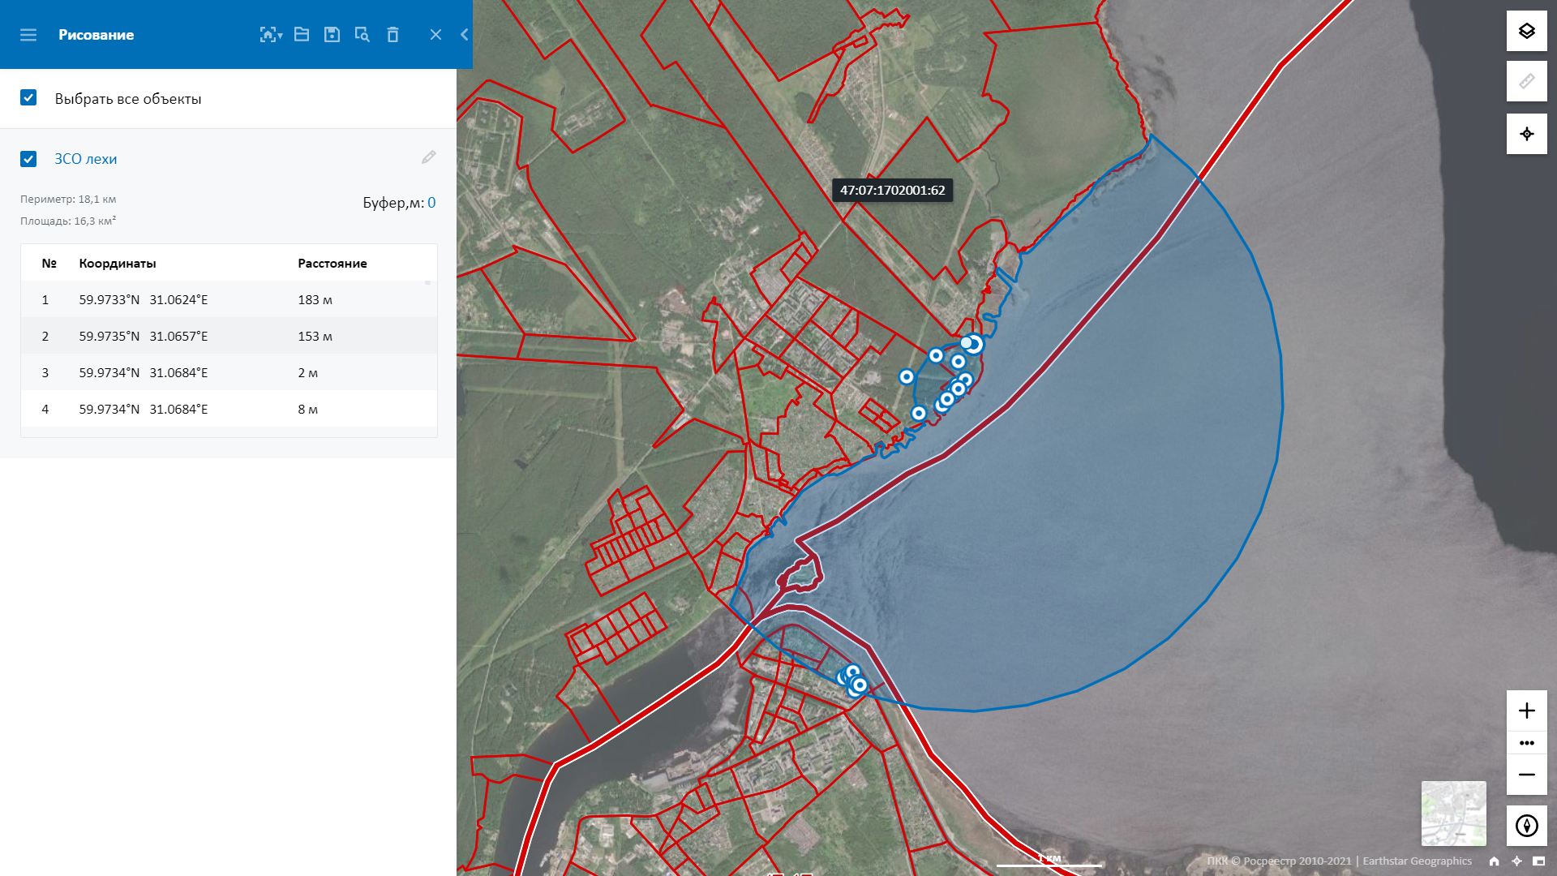Toggle the 'Выбрать все объекты' checkbox
Screen dimensions: 1557x876
(x=28, y=98)
